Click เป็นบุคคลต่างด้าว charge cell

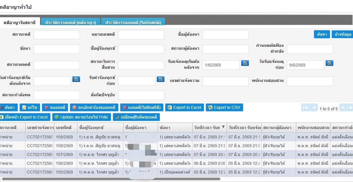coord(175,172)
